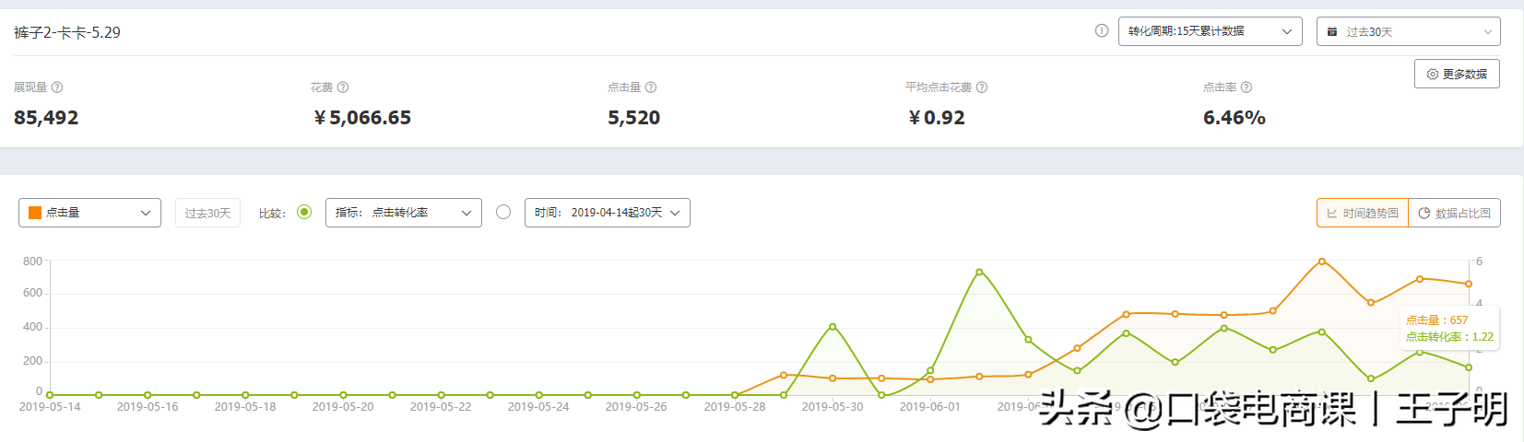Screen dimensions: 1524x442
Task: Select the 时间 comparison radio button
Action: pos(503,212)
